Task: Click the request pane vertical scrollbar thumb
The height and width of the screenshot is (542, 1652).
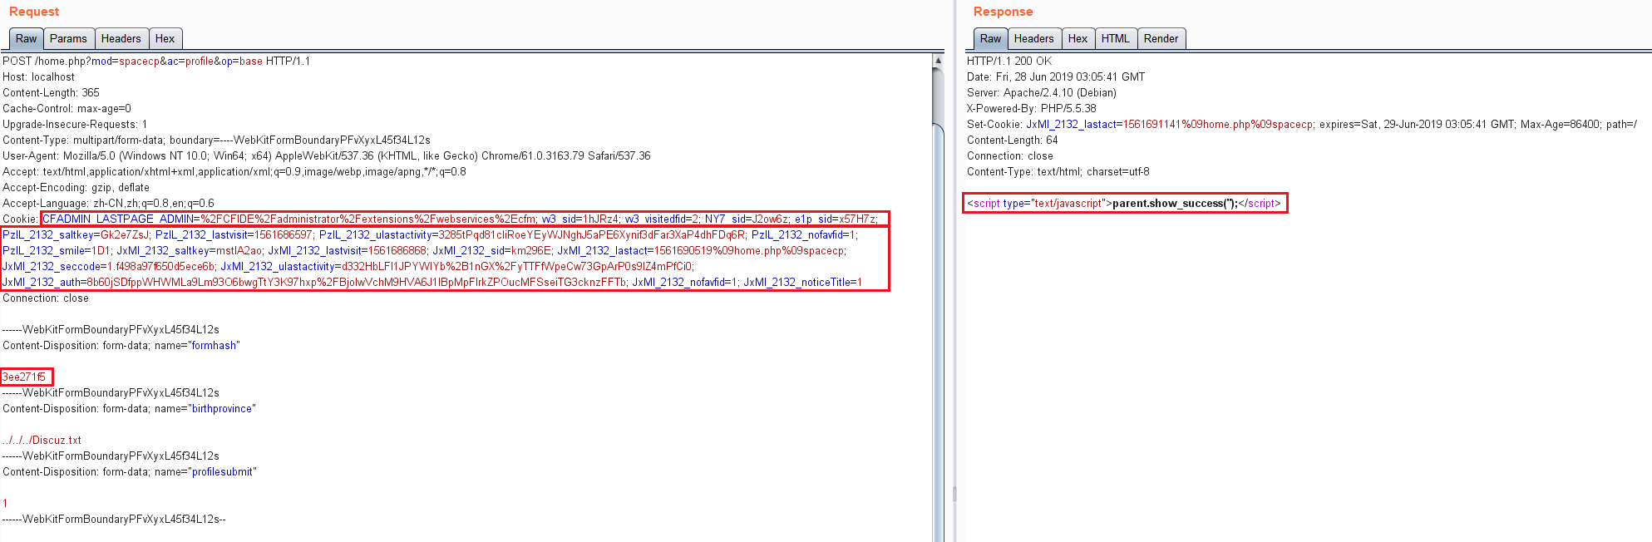Action: click(x=938, y=333)
